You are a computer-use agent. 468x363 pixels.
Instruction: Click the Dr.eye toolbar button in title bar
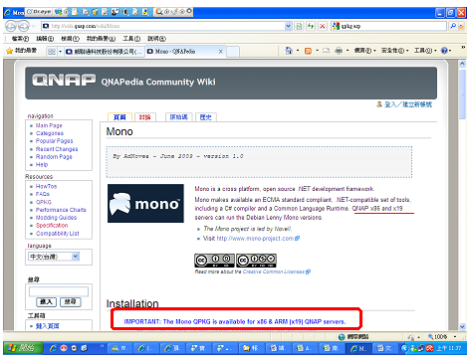click(39, 12)
